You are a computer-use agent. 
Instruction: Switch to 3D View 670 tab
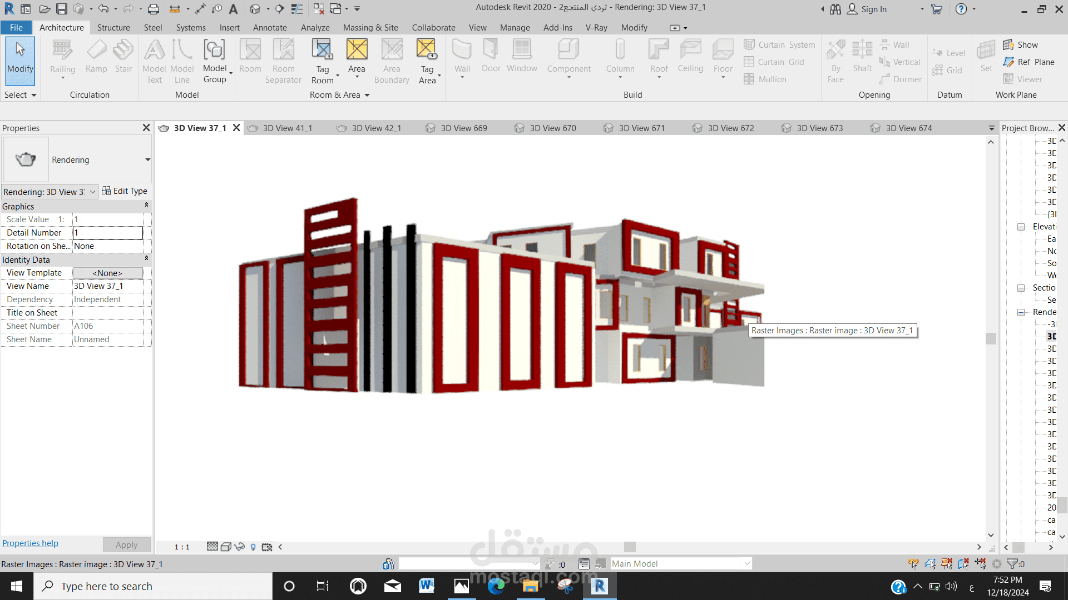[552, 128]
